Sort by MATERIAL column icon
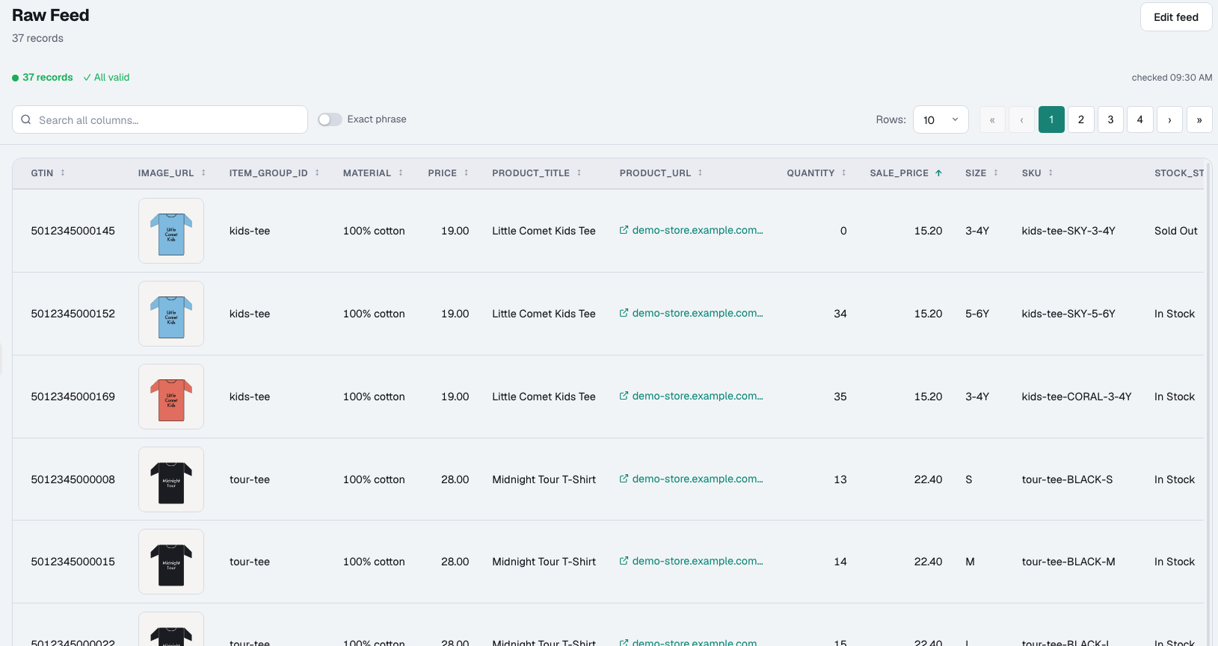The width and height of the screenshot is (1218, 646). pyautogui.click(x=401, y=173)
